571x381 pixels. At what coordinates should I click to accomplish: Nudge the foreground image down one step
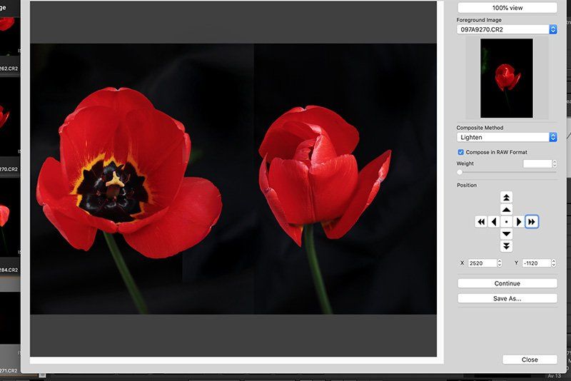[x=506, y=234]
